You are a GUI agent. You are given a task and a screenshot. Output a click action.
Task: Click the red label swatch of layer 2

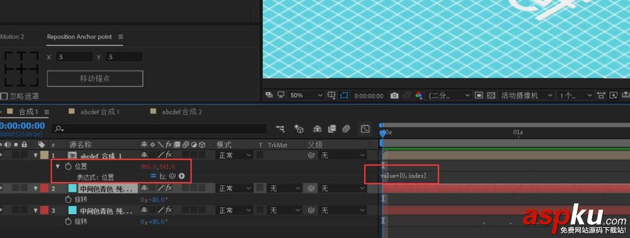[44, 188]
